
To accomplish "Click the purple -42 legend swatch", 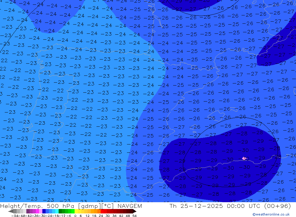I will [x=28, y=211].
